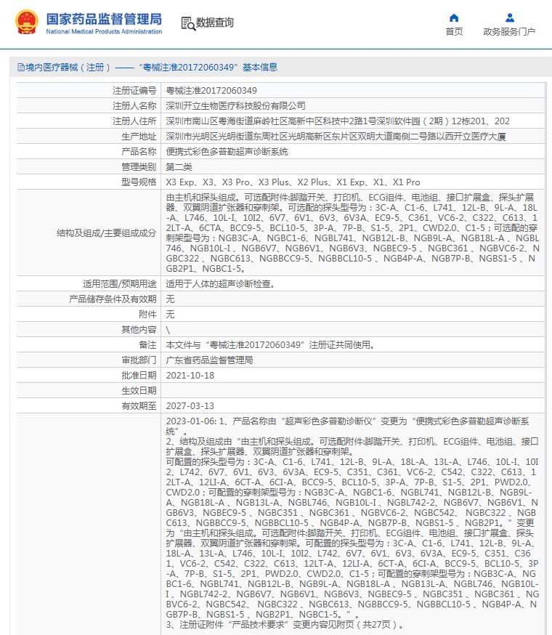Select the model specs row starting X3 Exp
552x635 pixels.
click(x=293, y=182)
